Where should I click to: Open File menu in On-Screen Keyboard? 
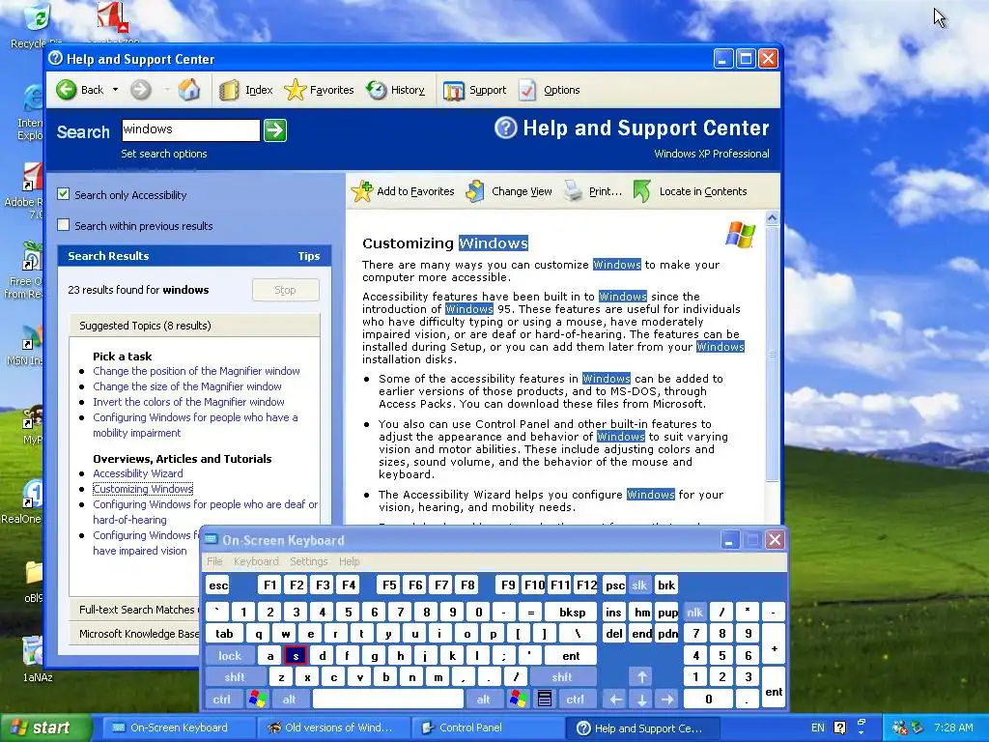click(x=214, y=561)
